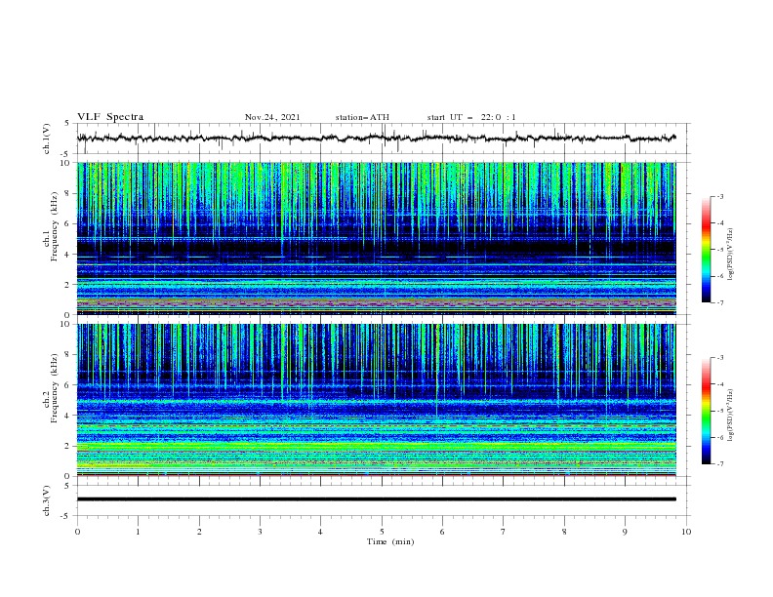Click the 'Time (min)' x-axis label
The image size is (773, 597).
point(390,541)
